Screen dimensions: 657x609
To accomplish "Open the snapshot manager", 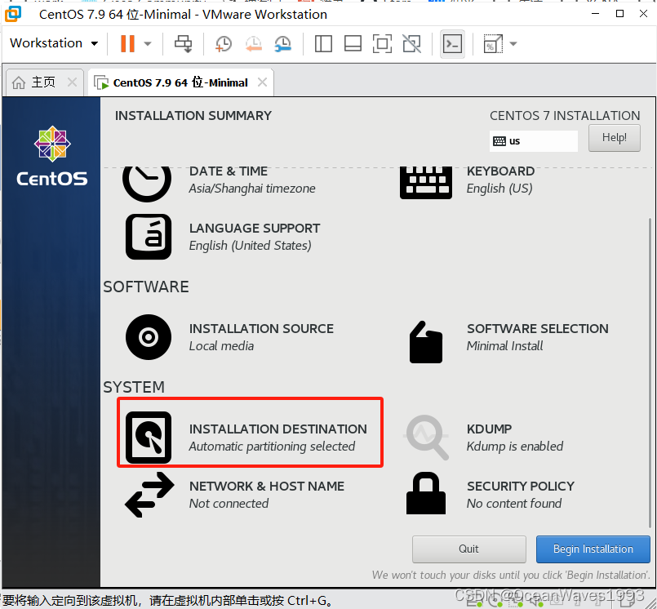I will 283,43.
